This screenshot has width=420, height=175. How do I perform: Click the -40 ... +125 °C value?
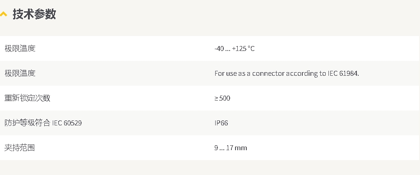tap(235, 49)
